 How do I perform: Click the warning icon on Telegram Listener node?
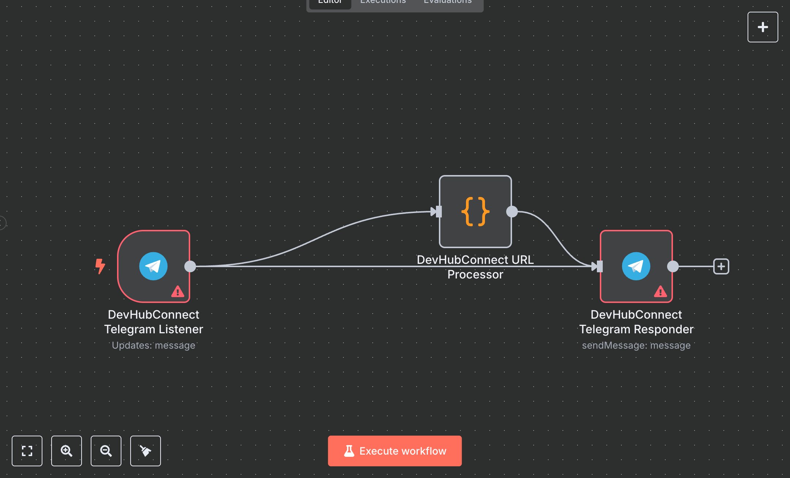178,292
